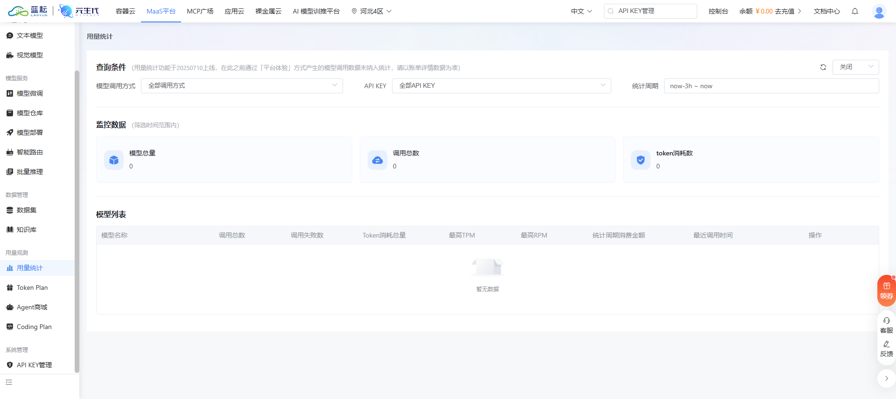Click the 模型总量 cube icon
The height and width of the screenshot is (399, 896).
[114, 160]
